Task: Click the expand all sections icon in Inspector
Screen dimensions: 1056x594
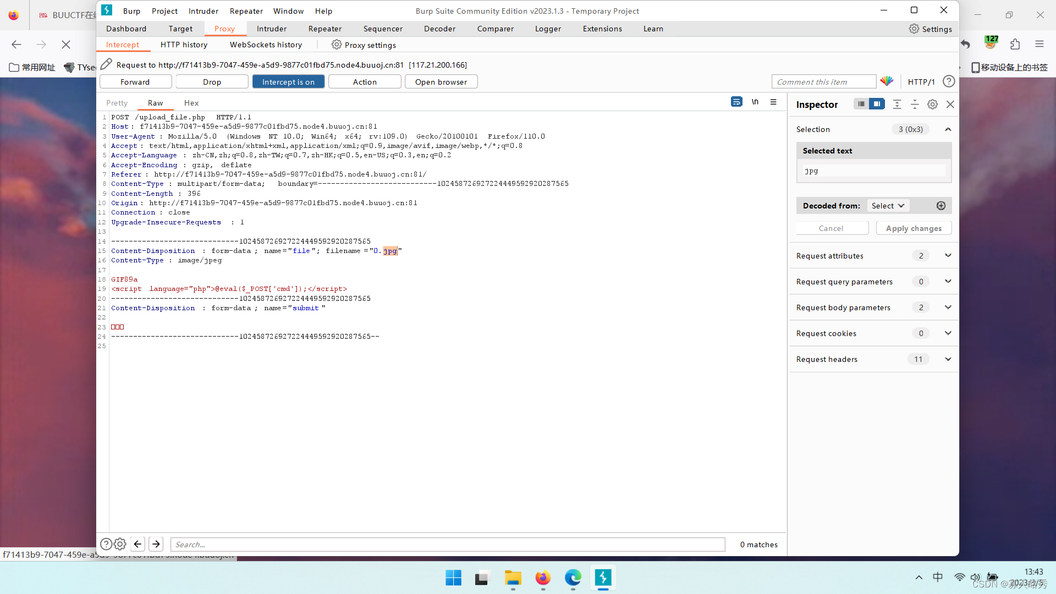Action: [897, 104]
